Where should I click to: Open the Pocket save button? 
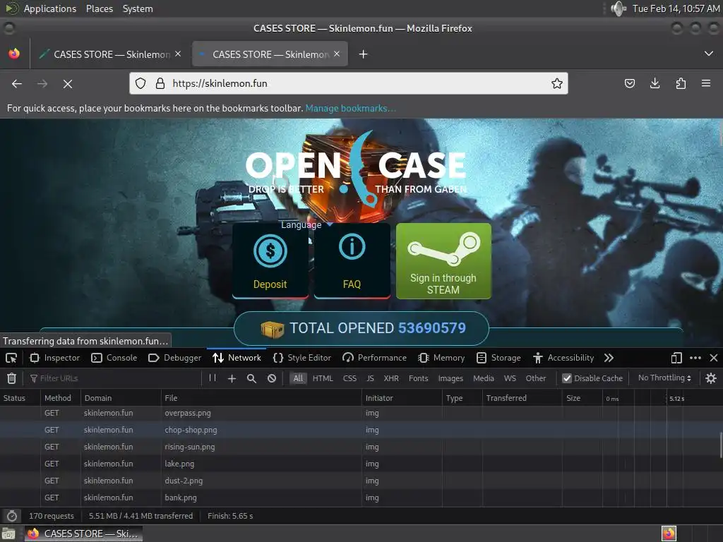click(629, 83)
